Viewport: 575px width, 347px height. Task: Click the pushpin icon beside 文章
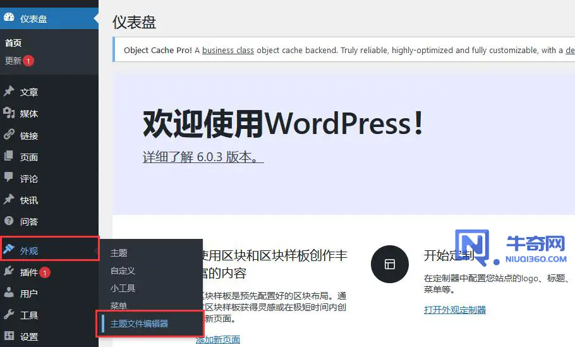tap(9, 91)
